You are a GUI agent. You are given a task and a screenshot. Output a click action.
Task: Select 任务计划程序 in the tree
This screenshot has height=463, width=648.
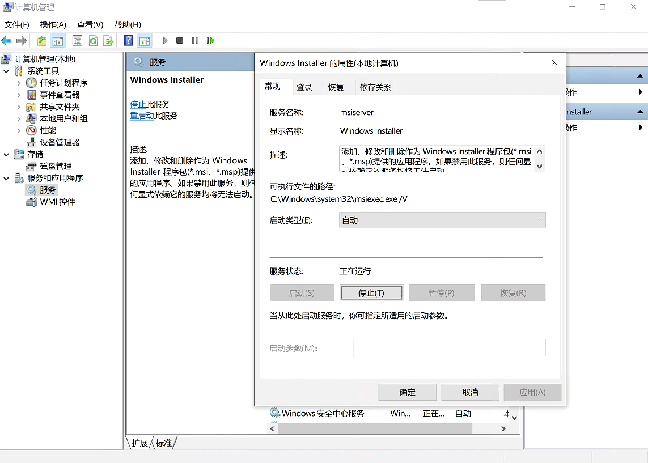(63, 83)
